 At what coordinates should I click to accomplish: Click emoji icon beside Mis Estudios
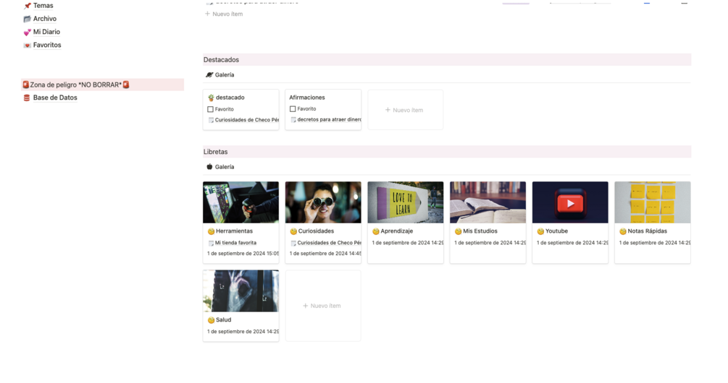click(x=458, y=231)
